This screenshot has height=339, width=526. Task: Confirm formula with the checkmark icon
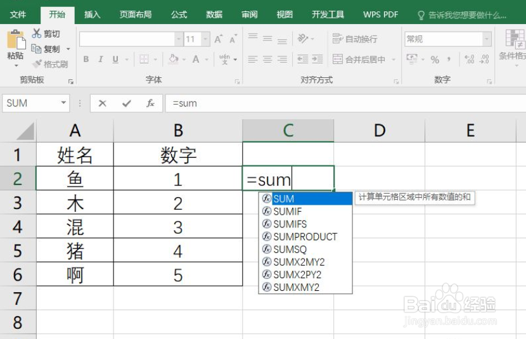tap(126, 103)
